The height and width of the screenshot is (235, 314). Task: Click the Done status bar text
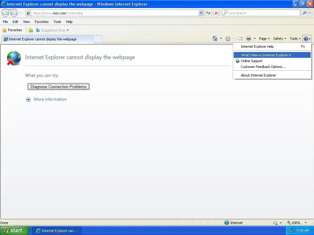click(4, 223)
